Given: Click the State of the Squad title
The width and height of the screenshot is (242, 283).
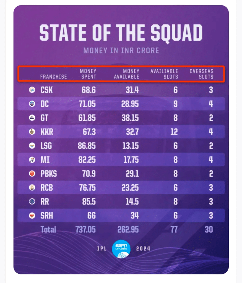Looking at the screenshot, I should pos(121,33).
